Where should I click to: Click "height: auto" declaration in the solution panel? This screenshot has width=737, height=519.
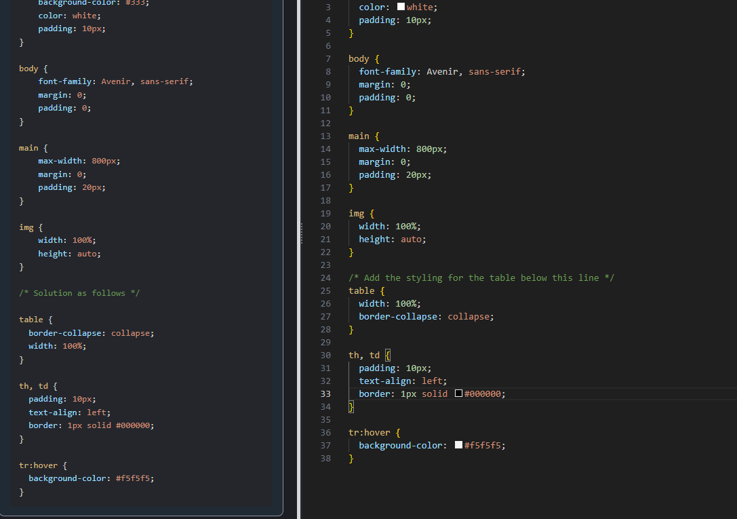(70, 254)
